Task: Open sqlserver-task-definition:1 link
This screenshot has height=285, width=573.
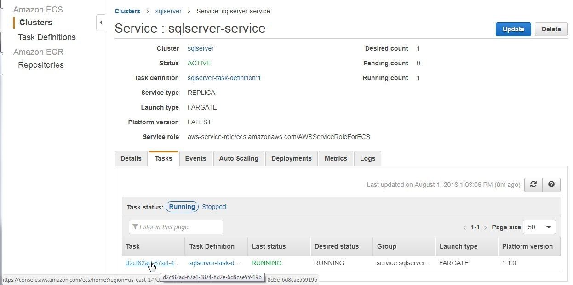Action: tap(224, 78)
